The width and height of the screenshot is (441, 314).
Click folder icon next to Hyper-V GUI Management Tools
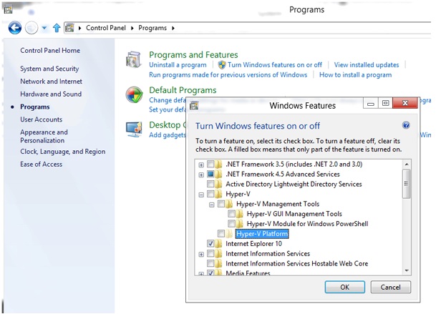[x=239, y=214]
